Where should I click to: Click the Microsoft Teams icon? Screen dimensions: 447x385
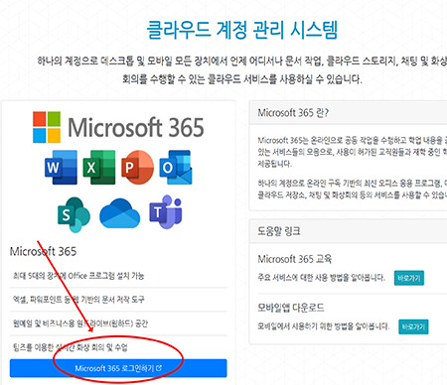[x=166, y=212]
